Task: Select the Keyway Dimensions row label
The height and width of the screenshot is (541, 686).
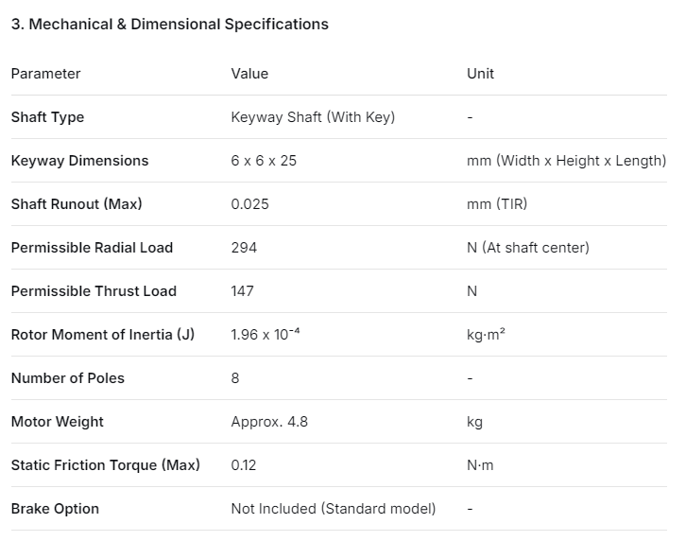Action: click(x=79, y=161)
